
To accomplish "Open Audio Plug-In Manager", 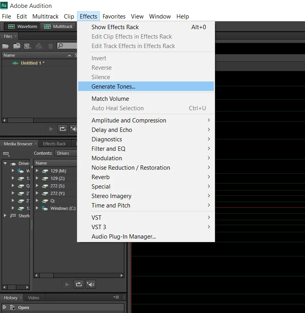I will (x=146, y=237).
